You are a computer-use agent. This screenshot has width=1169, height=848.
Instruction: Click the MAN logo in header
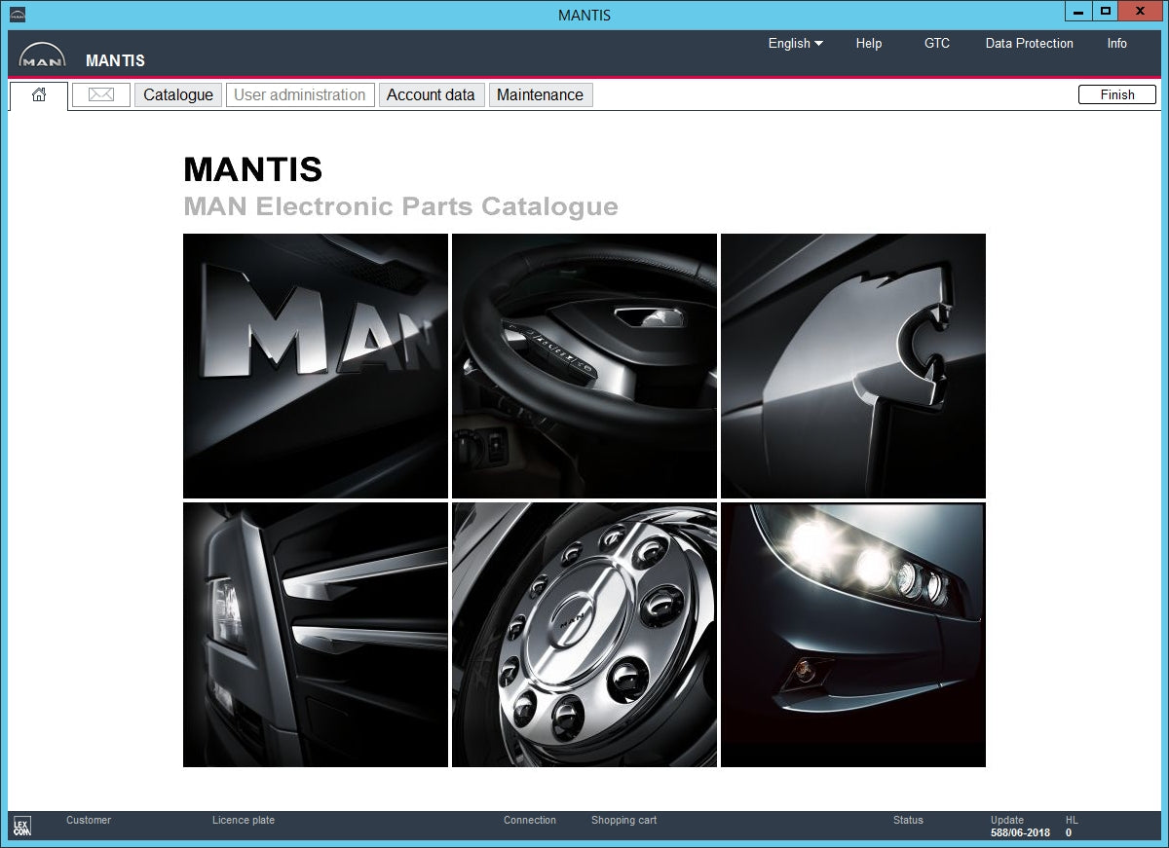tap(41, 55)
